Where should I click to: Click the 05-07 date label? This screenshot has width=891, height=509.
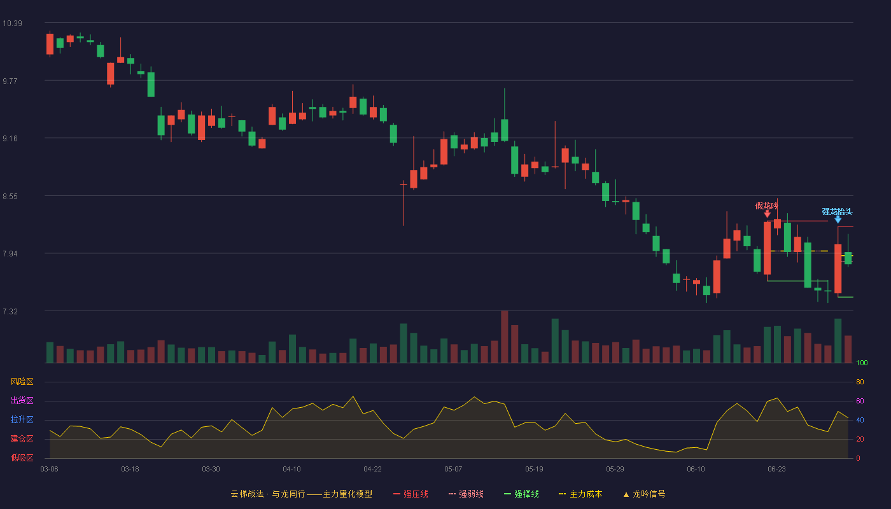[453, 469]
